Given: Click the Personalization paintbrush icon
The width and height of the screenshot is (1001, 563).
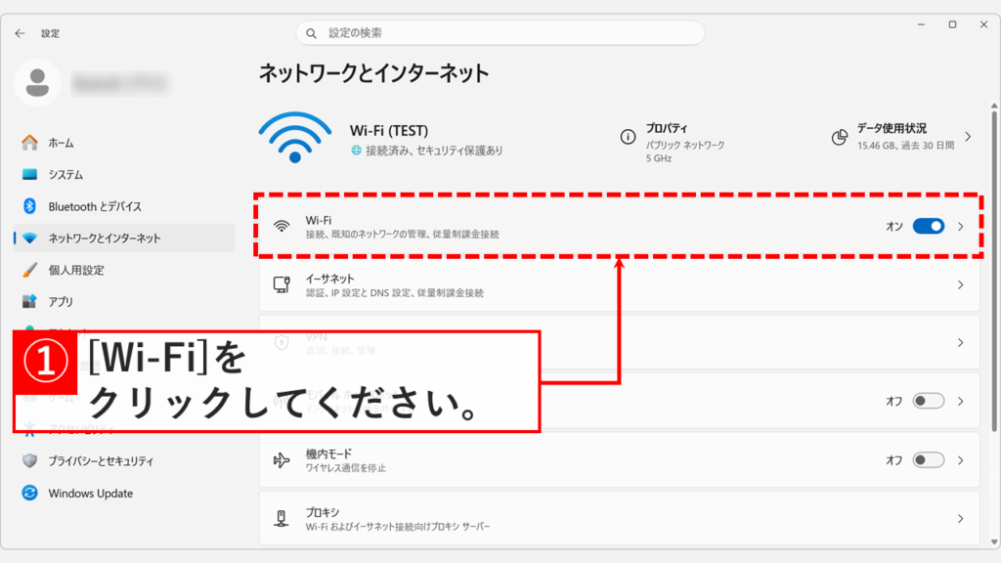Looking at the screenshot, I should 29,270.
